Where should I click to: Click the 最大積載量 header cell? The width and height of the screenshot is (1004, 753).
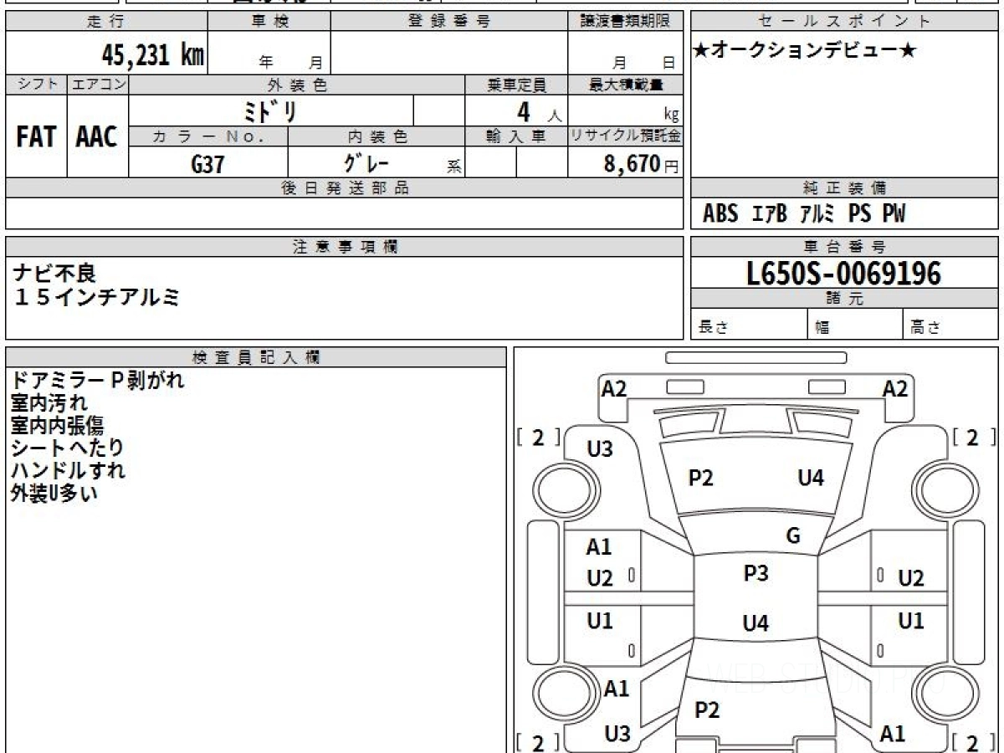[x=625, y=85]
